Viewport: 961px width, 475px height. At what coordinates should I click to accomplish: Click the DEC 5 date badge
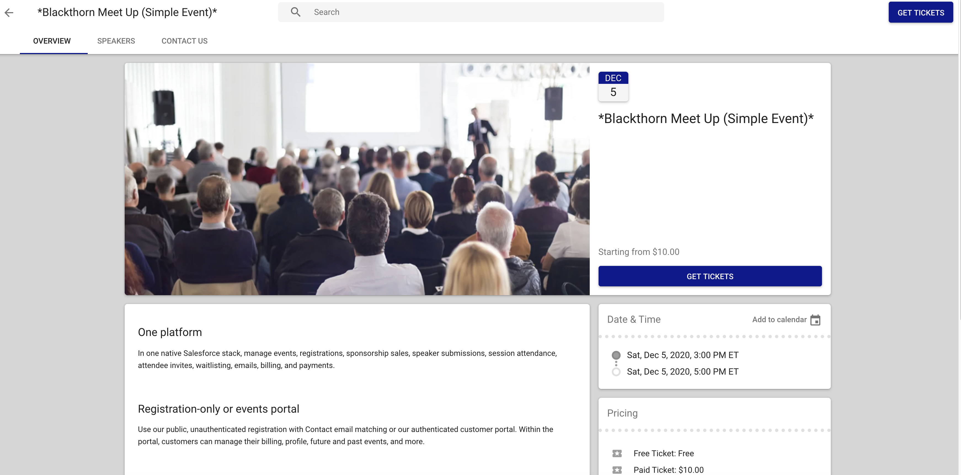(x=613, y=86)
